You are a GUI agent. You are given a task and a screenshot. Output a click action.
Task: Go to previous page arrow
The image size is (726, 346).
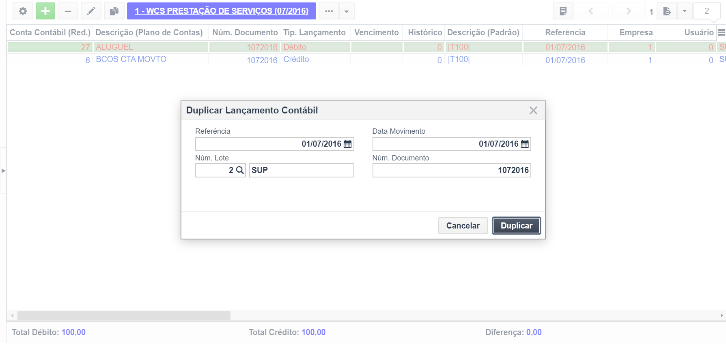pyautogui.click(x=591, y=11)
